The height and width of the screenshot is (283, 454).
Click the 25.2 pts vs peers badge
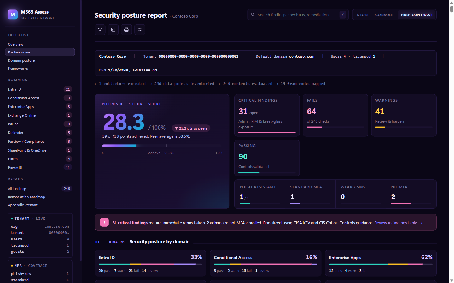[x=191, y=128]
